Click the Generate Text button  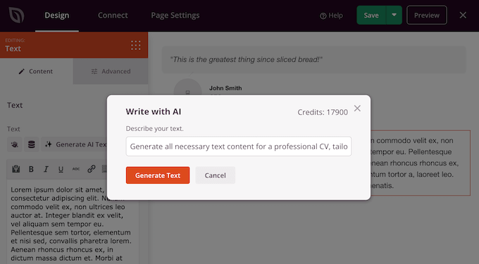coord(158,175)
